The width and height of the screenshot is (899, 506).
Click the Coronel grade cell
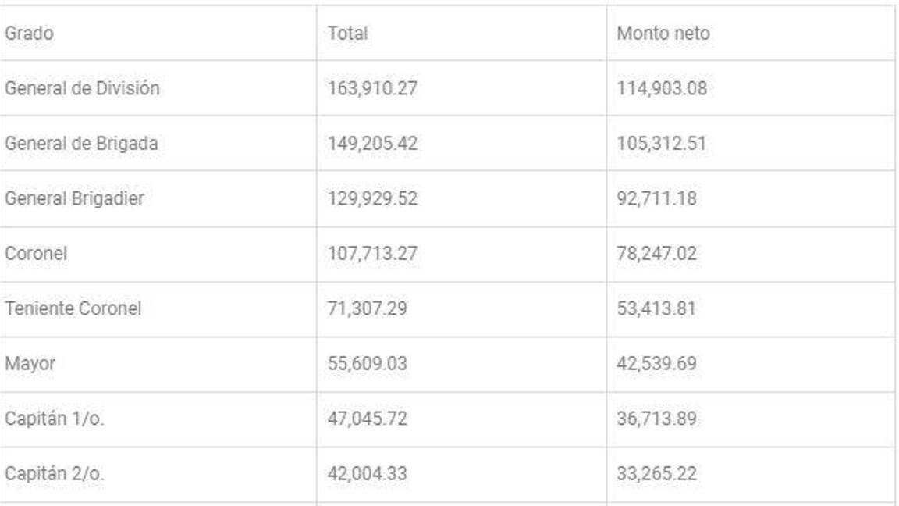click(36, 254)
